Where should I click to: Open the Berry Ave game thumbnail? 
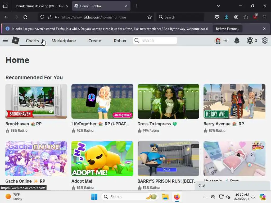coord(234,101)
